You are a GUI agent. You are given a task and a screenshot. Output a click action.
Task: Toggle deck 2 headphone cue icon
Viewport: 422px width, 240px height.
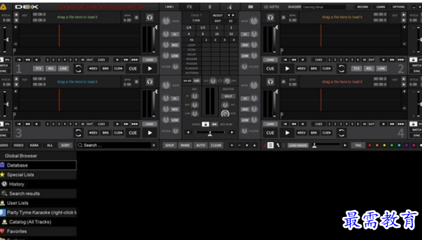(271, 18)
